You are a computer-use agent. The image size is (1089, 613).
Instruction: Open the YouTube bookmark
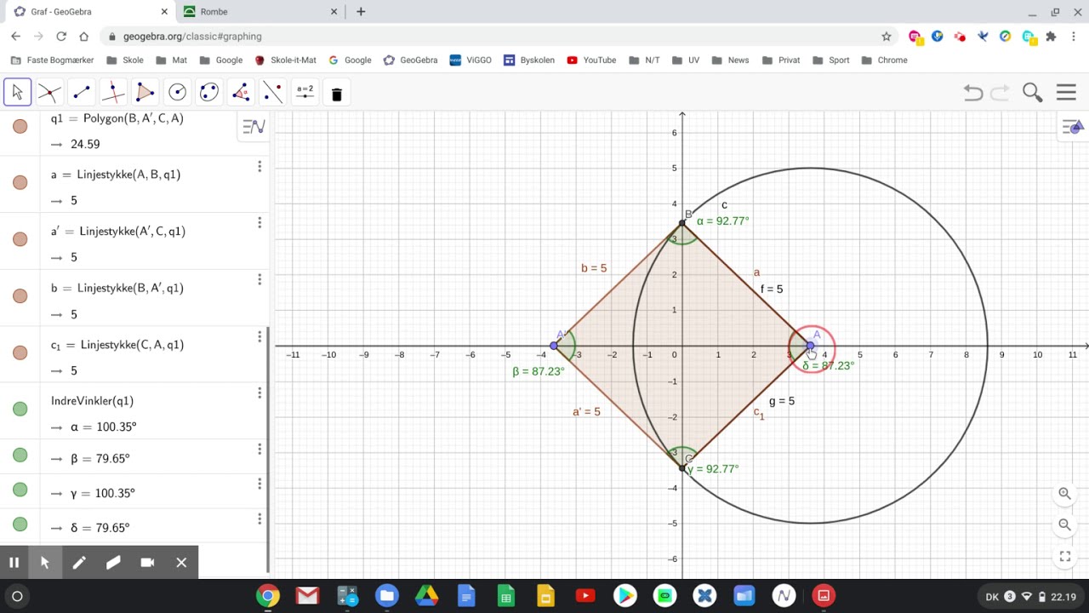[591, 60]
